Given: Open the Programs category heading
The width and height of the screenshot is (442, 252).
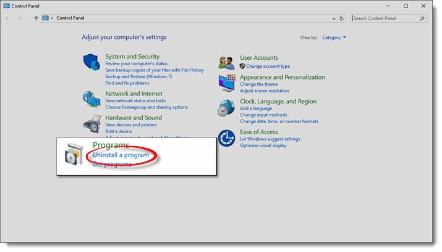Looking at the screenshot, I should [x=111, y=145].
